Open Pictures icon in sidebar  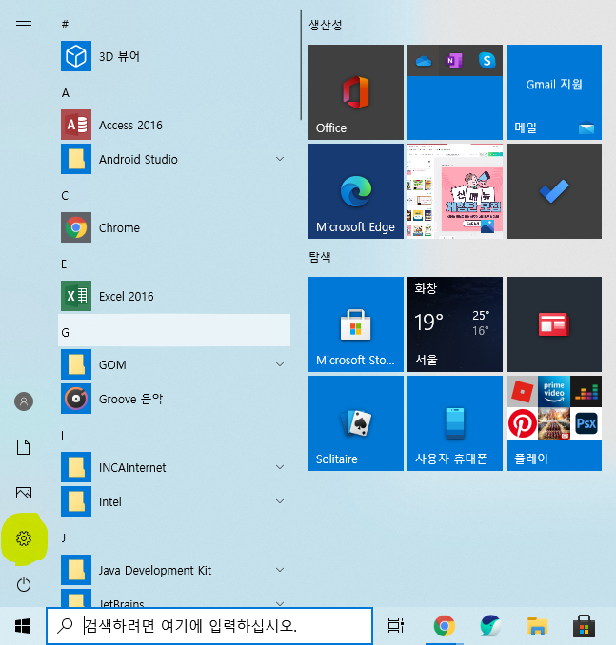pos(24,493)
